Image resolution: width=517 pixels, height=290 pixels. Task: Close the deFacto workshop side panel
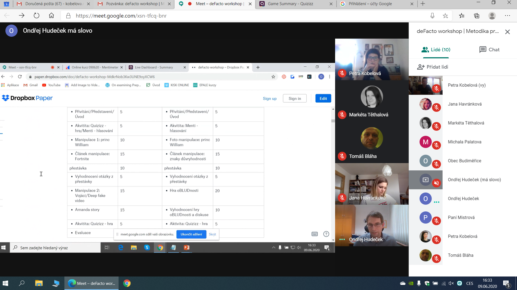(x=507, y=32)
